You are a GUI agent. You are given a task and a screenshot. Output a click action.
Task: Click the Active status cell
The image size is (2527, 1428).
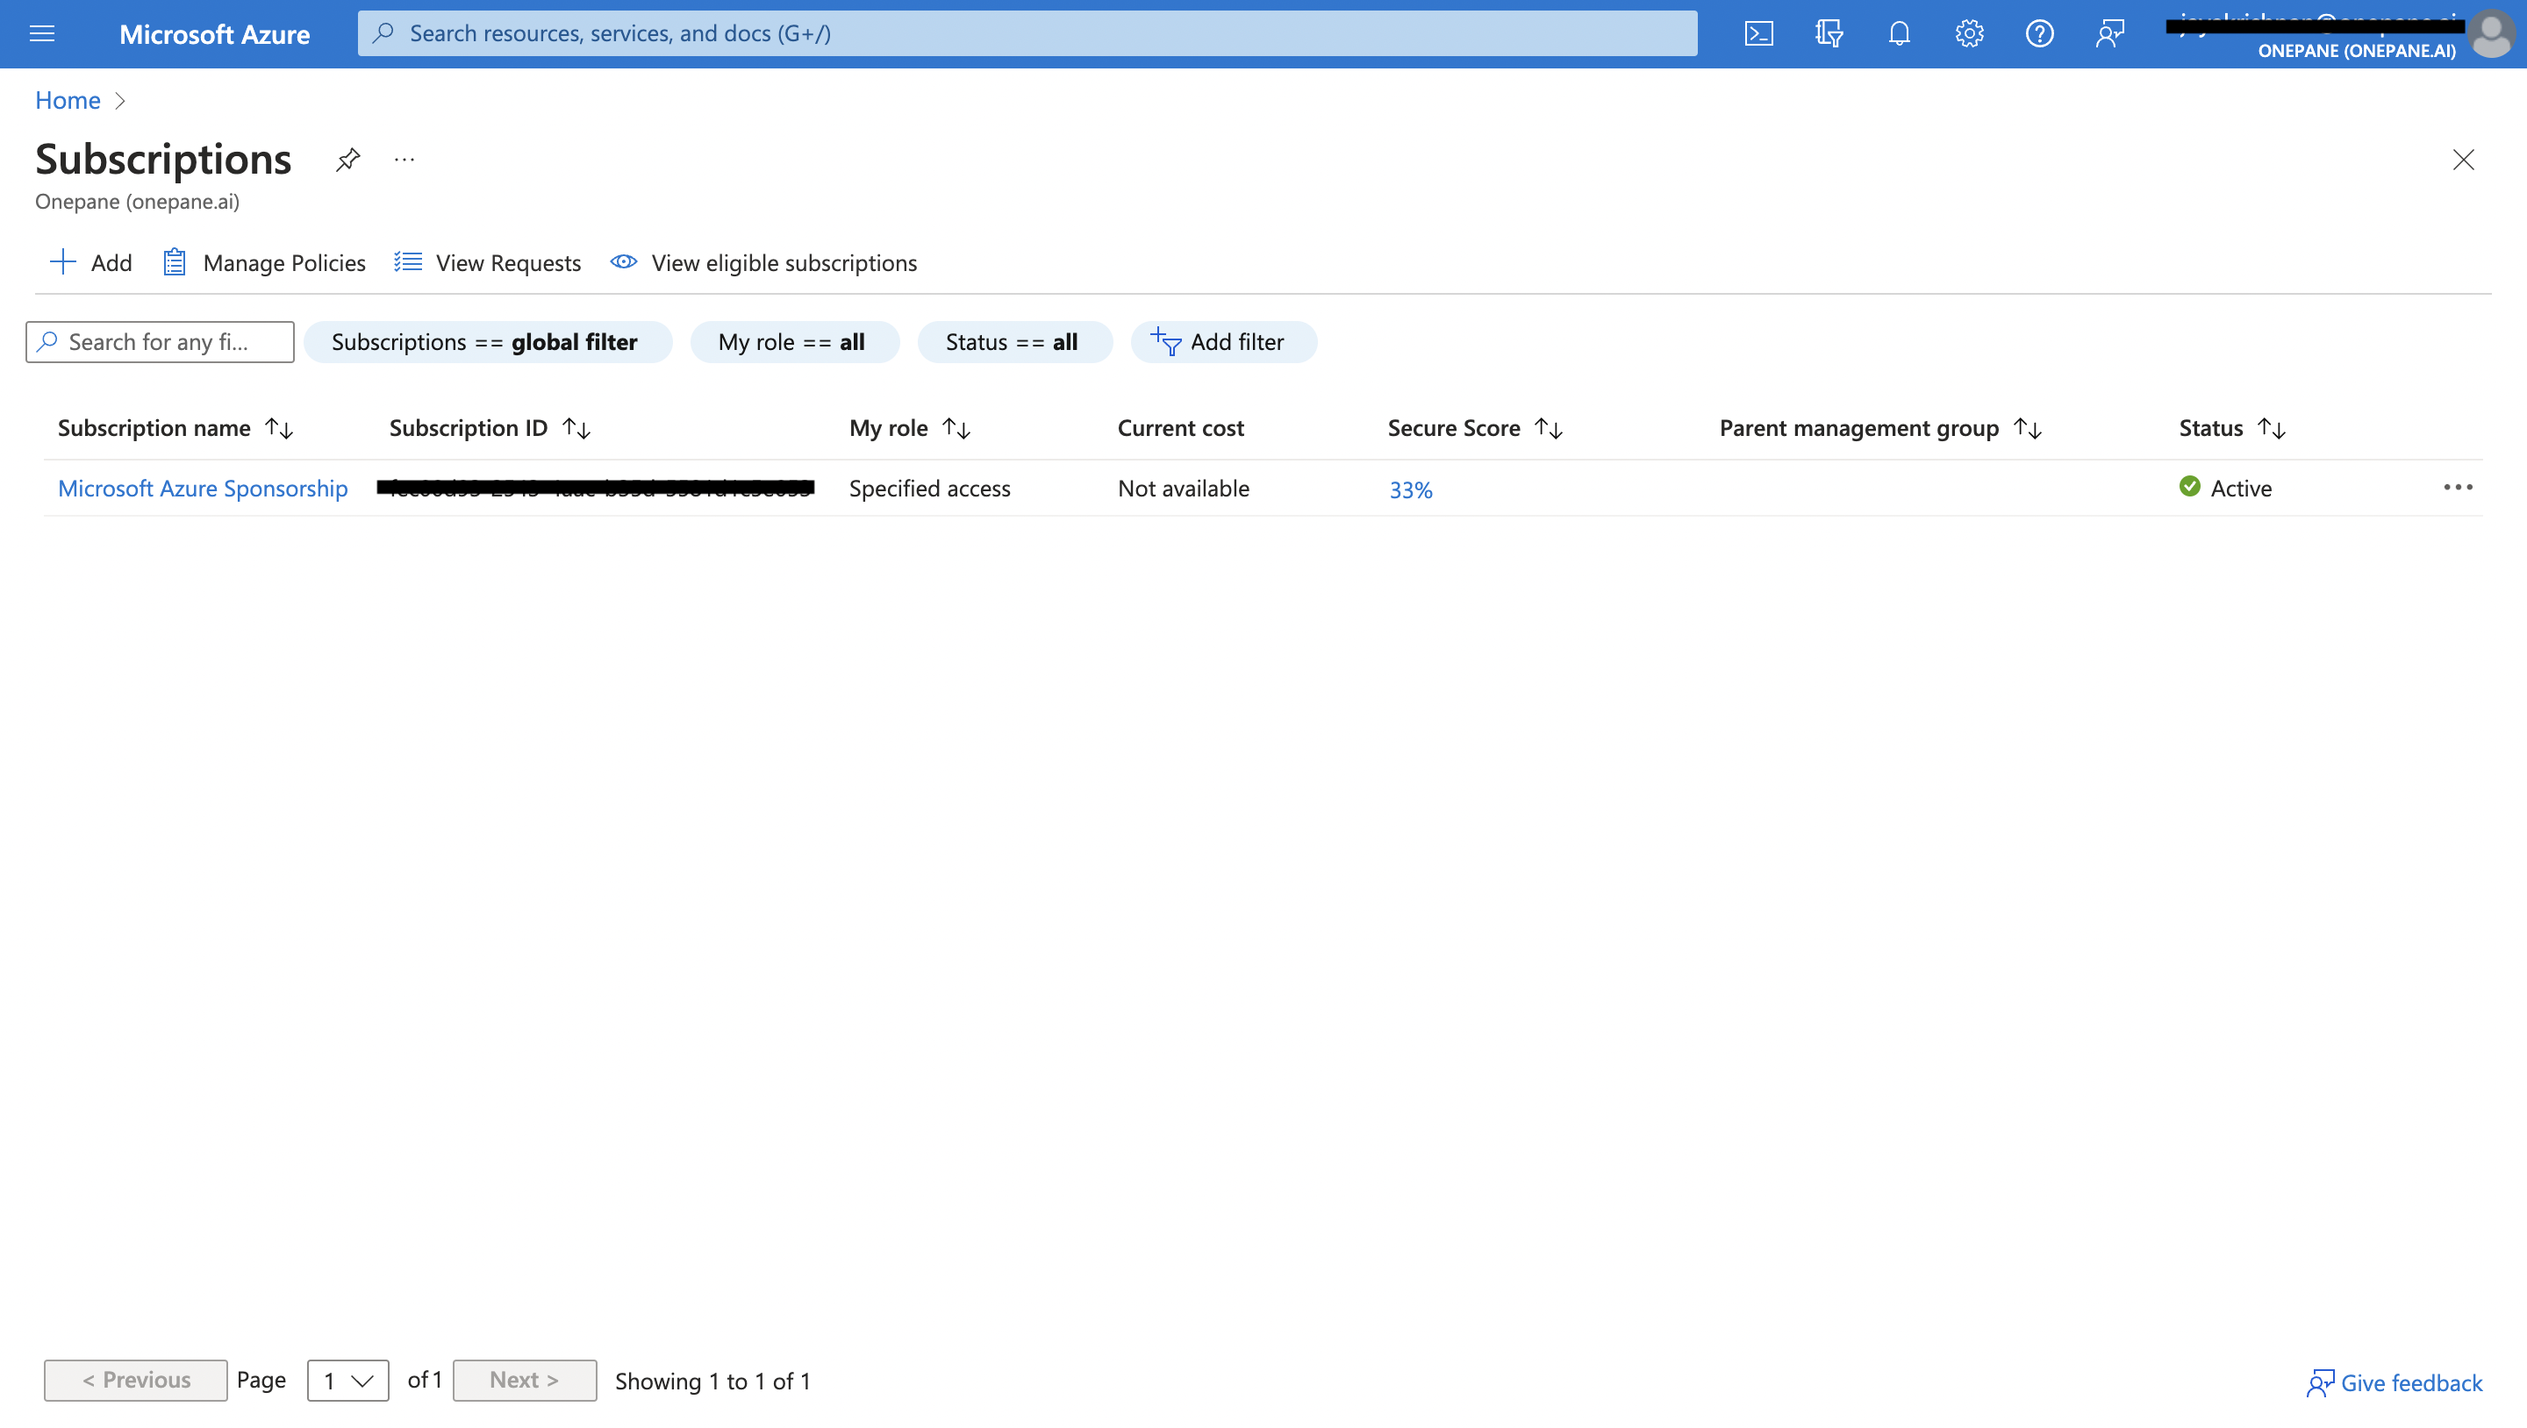coord(2225,488)
